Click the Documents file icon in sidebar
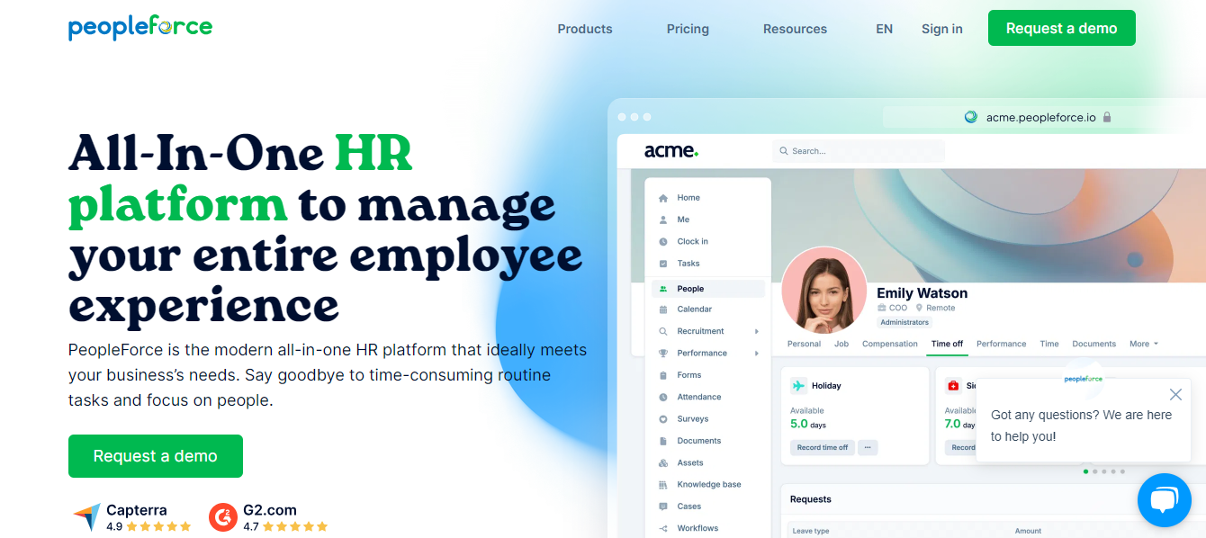 click(663, 441)
